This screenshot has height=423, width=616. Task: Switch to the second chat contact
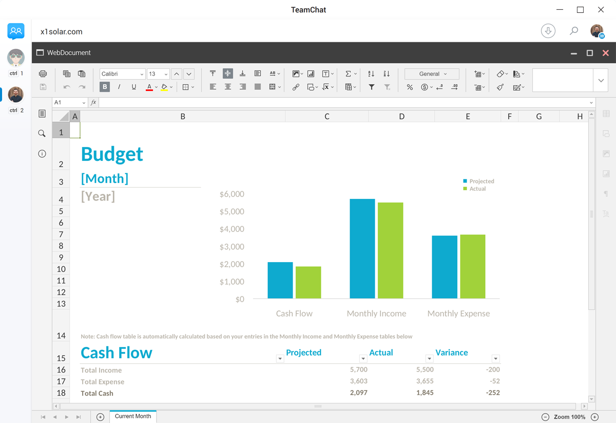16,95
